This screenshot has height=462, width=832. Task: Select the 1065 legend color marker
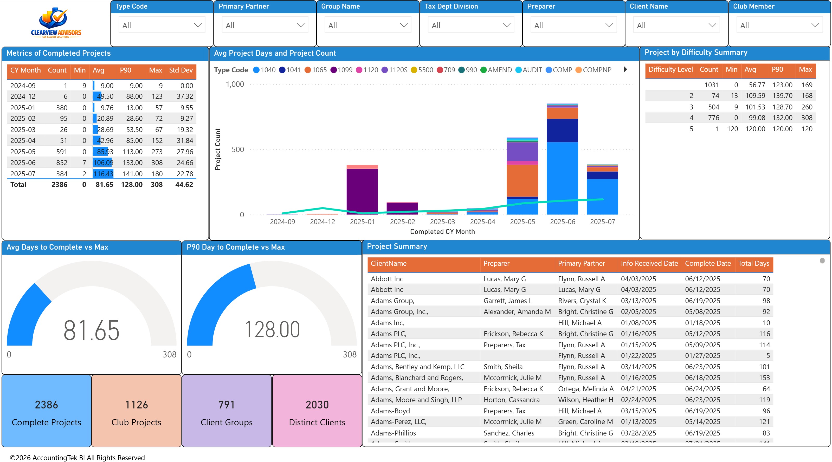[307, 70]
